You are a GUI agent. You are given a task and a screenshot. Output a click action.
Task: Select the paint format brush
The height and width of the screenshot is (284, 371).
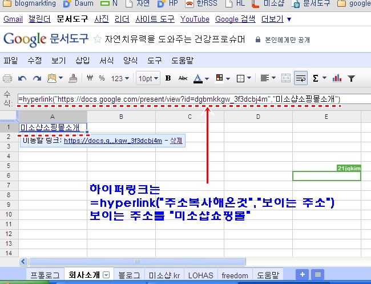pos(73,78)
